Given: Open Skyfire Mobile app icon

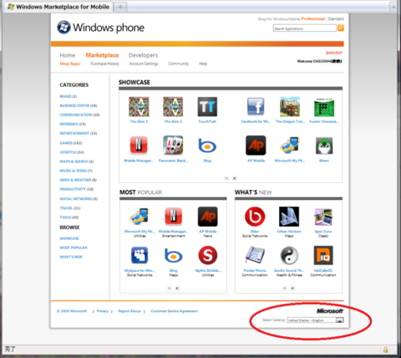Looking at the screenshot, I should [x=208, y=255].
